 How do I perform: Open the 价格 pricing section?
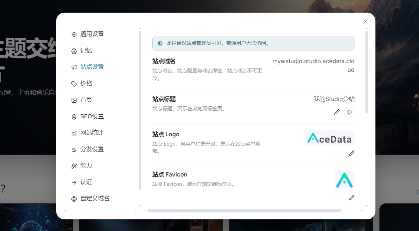click(x=82, y=83)
